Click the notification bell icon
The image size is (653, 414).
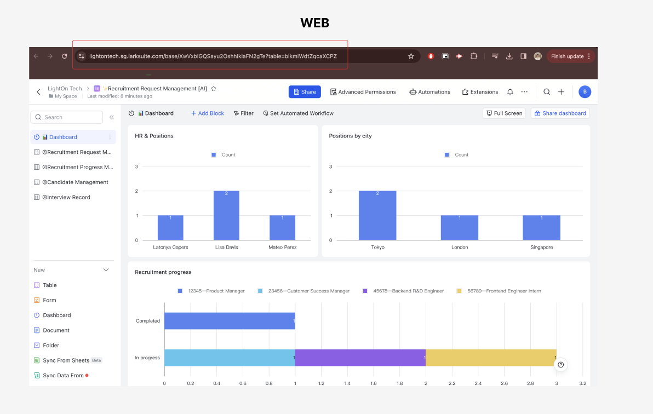509,92
